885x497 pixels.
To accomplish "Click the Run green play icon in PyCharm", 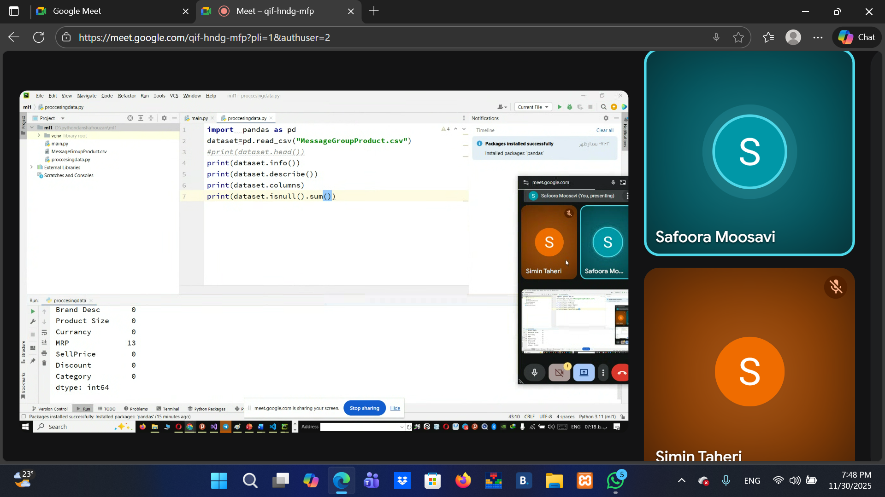I will click(560, 107).
